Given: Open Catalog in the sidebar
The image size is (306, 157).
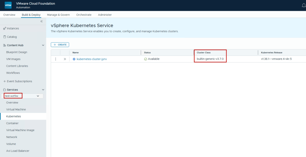Looking at the screenshot, I should click(12, 37).
